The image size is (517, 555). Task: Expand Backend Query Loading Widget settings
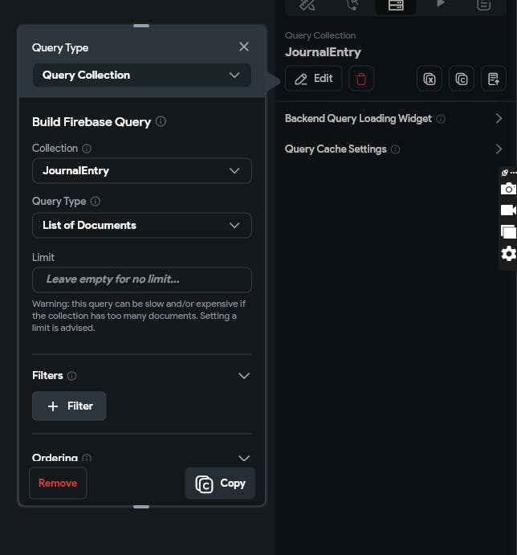499,119
